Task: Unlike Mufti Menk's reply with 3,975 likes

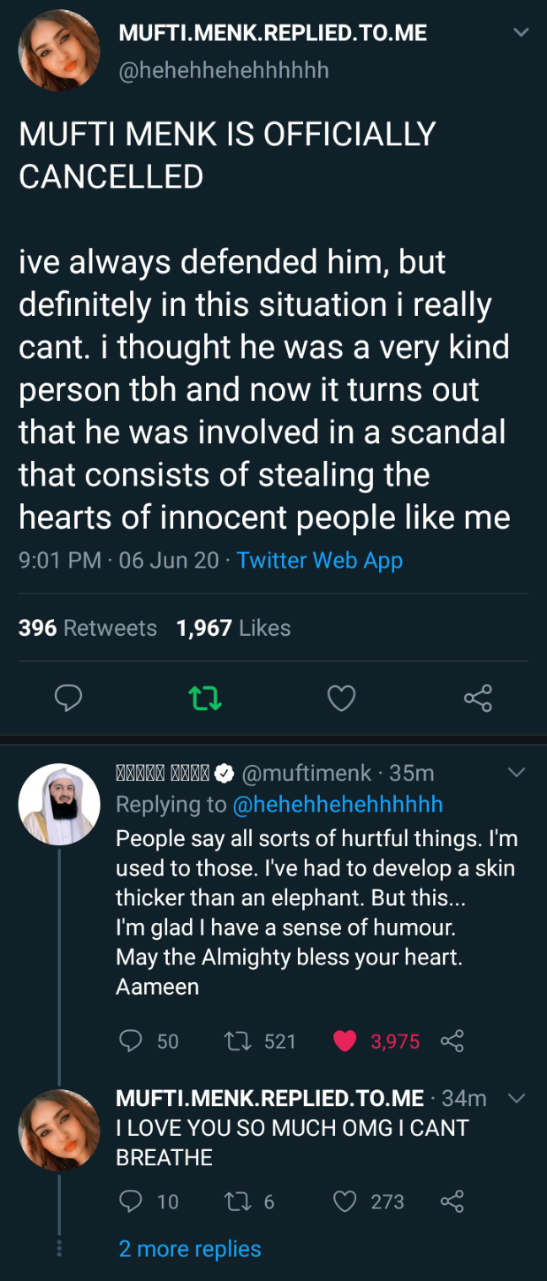Action: [344, 1041]
